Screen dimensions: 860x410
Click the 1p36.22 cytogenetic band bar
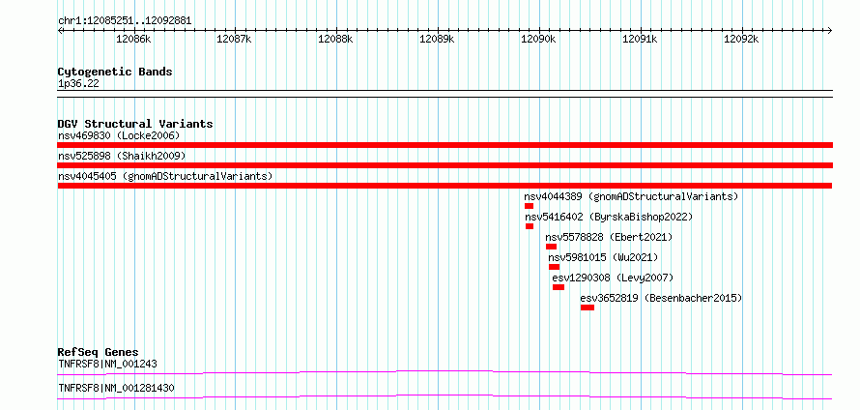point(445,93)
